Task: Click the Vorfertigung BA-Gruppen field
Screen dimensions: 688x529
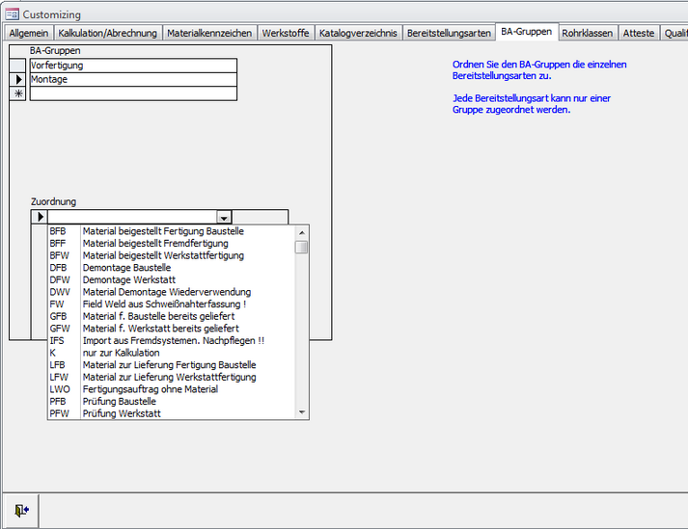Action: (132, 66)
